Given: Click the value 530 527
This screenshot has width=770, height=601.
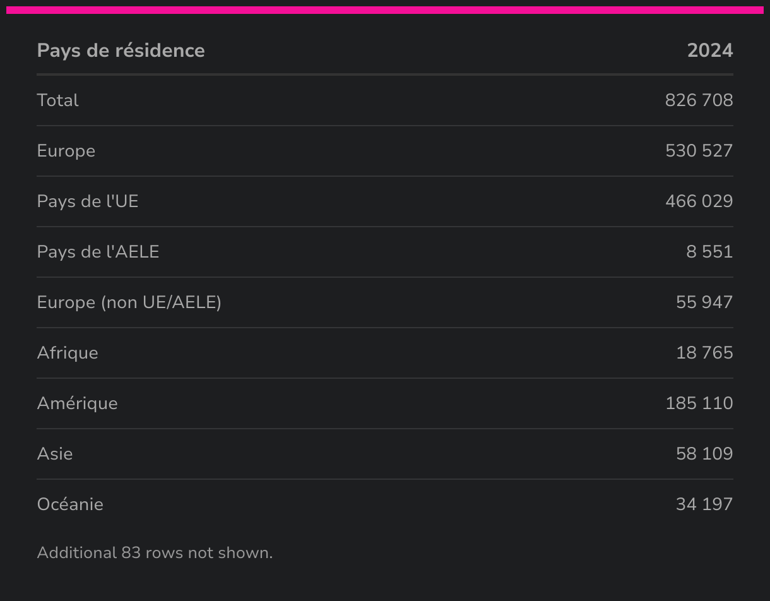Looking at the screenshot, I should 699,151.
